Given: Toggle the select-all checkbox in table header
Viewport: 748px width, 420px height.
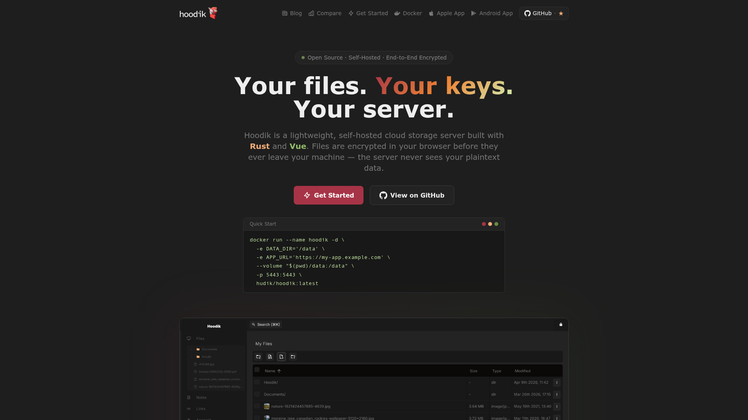Looking at the screenshot, I should (x=257, y=370).
